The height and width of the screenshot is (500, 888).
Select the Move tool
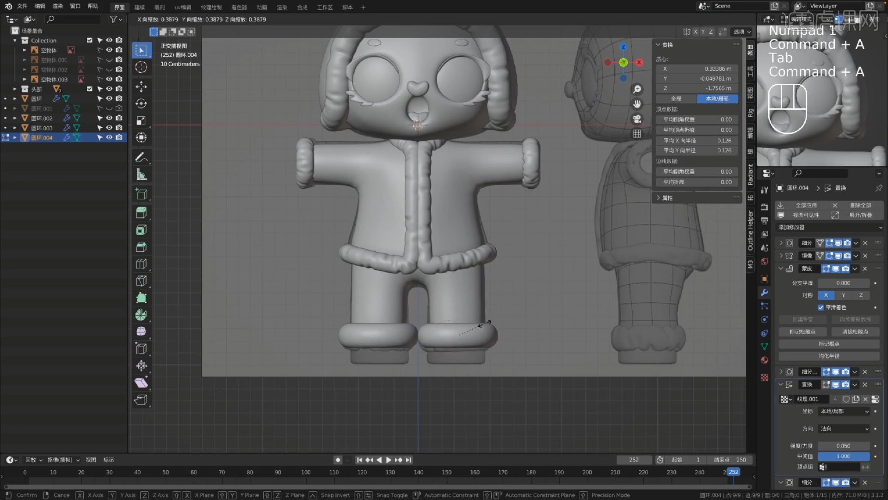(x=142, y=87)
